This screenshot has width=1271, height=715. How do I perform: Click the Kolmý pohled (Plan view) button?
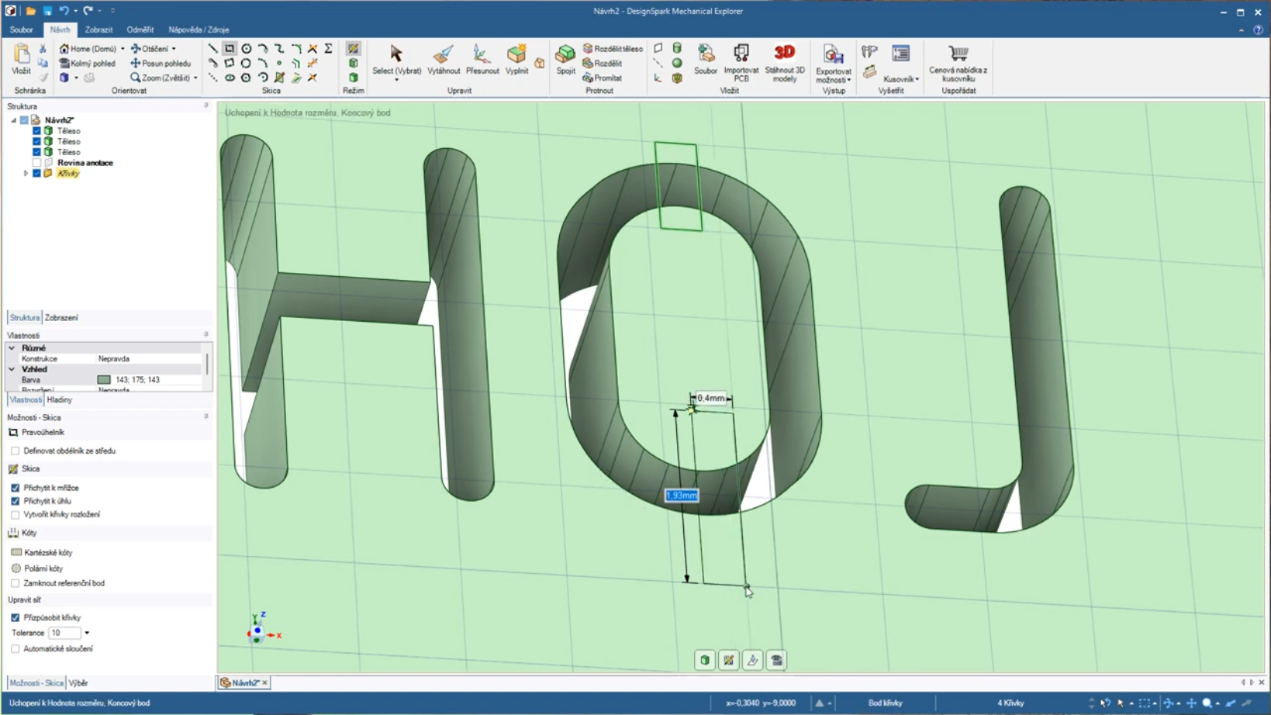[x=87, y=63]
